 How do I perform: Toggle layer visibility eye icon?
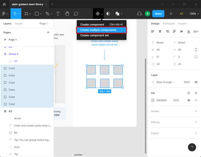[x=196, y=82]
